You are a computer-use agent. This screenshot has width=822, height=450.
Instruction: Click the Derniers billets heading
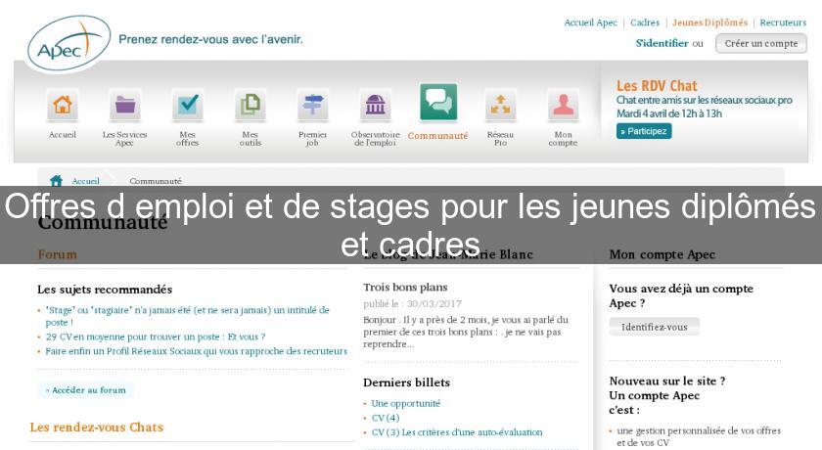pyautogui.click(x=406, y=382)
